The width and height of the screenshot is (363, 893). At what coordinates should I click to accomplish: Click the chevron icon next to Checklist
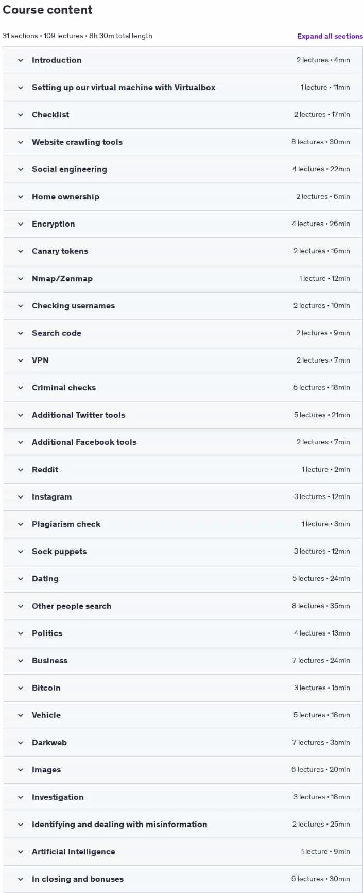[21, 115]
